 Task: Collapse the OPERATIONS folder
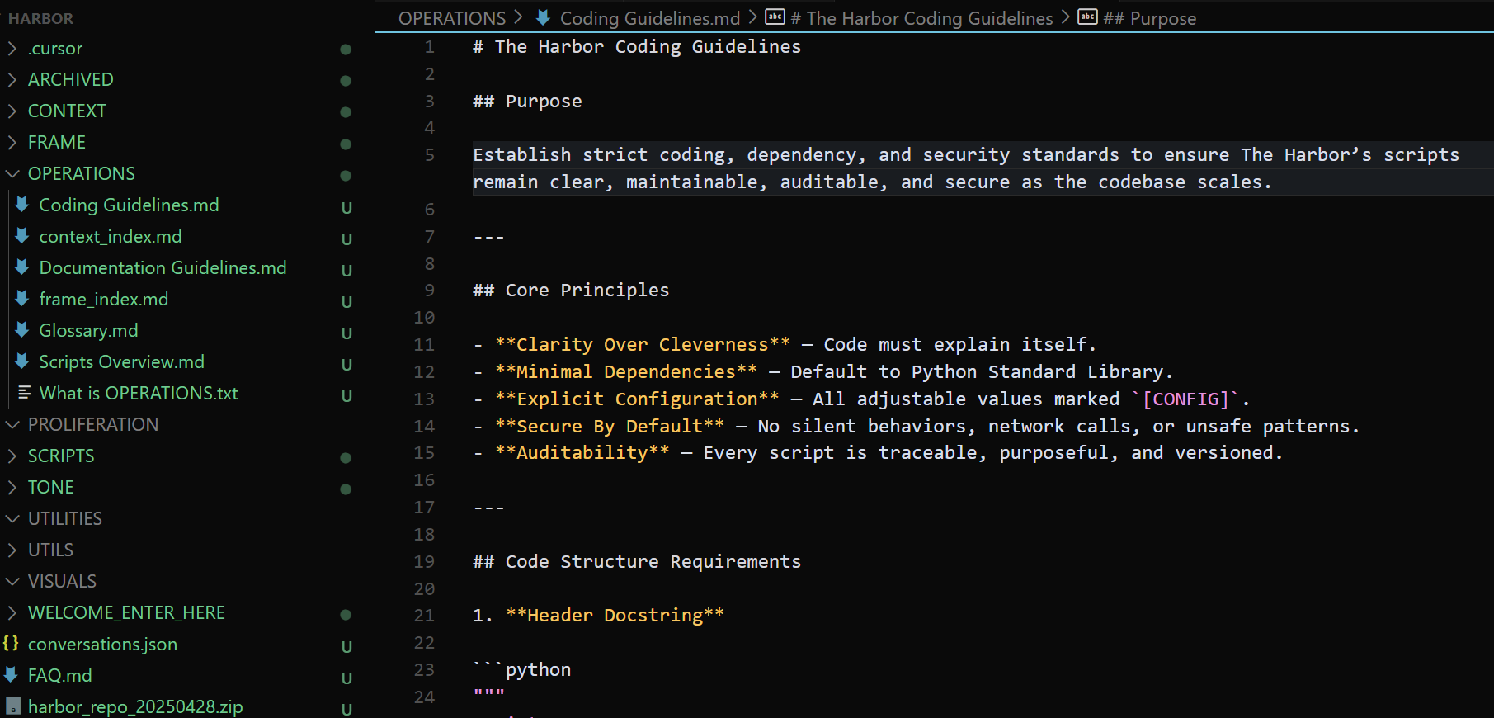12,174
